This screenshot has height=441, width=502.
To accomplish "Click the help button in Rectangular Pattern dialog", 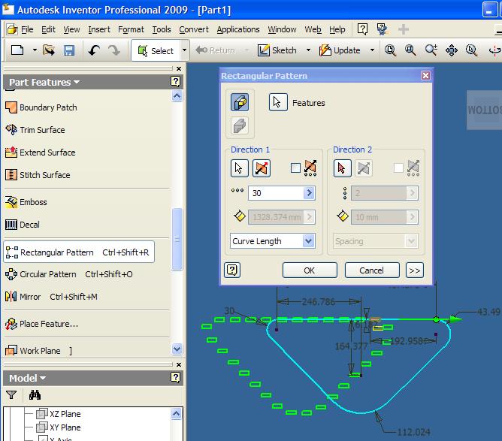I will (232, 270).
